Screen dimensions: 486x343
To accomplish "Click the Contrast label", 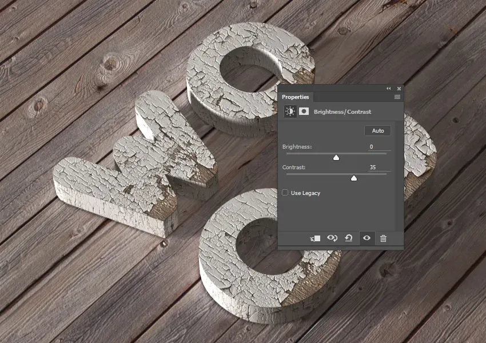I will (x=294, y=167).
